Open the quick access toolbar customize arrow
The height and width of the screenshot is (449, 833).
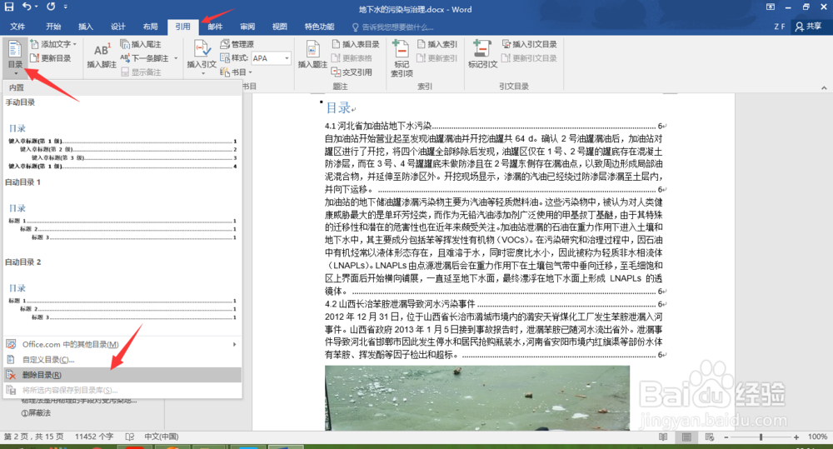[65, 7]
